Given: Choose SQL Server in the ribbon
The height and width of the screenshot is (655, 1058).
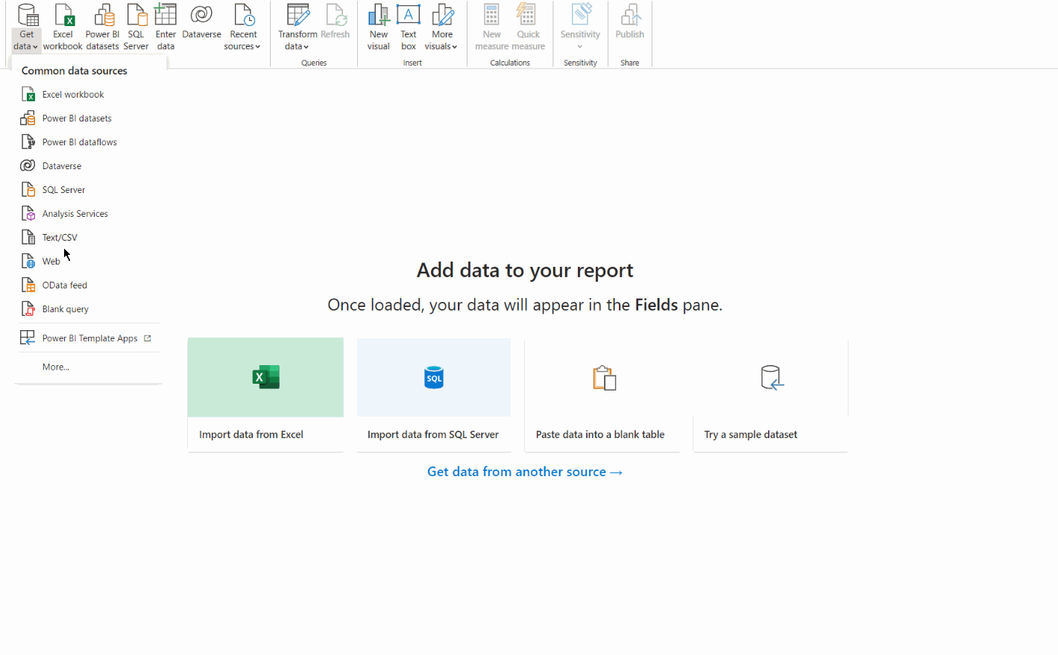Looking at the screenshot, I should [136, 28].
